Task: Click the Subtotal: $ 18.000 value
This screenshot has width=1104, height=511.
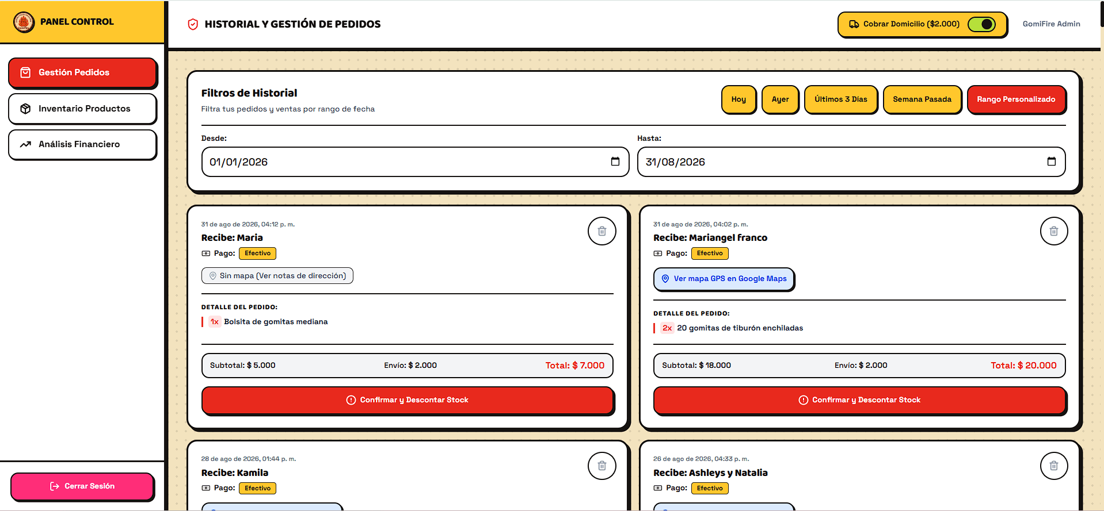Action: click(696, 366)
